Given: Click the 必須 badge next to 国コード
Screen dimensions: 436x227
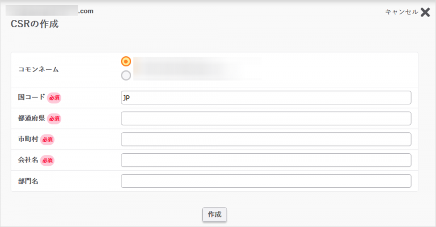Looking at the screenshot, I should (x=54, y=98).
